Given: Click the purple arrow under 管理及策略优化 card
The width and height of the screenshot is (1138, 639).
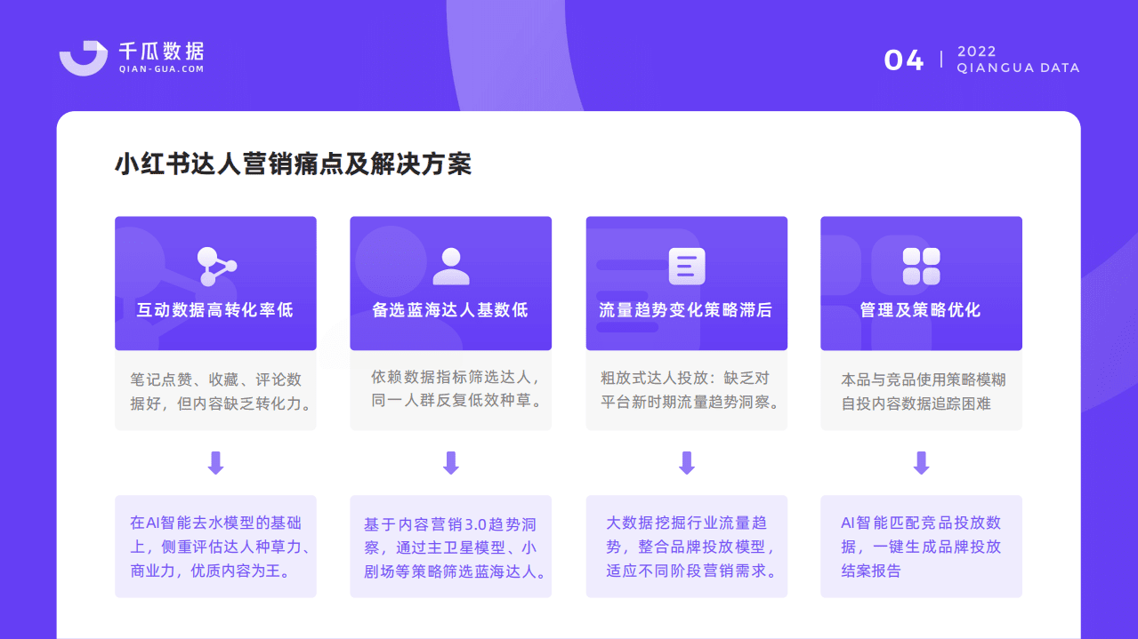Looking at the screenshot, I should point(921,462).
